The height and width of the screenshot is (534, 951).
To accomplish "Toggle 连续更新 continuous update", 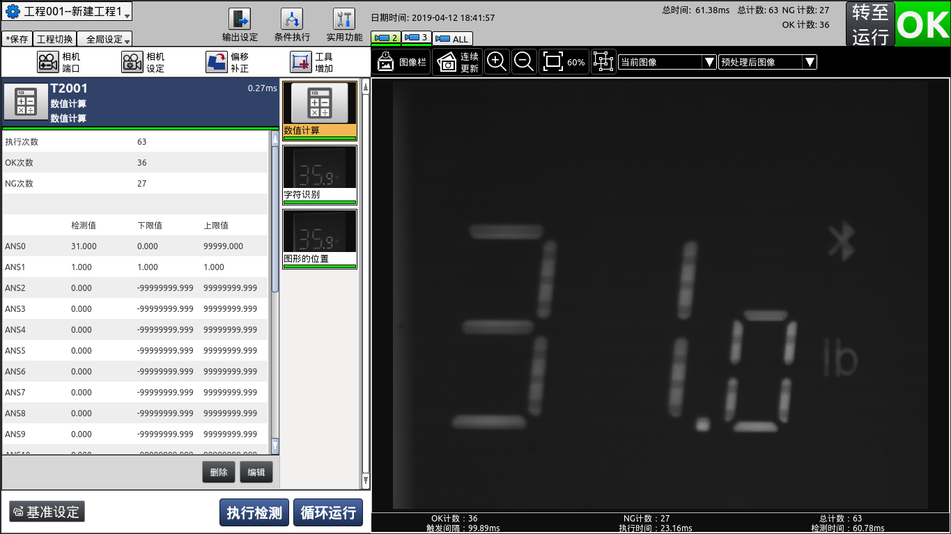I will coord(458,62).
